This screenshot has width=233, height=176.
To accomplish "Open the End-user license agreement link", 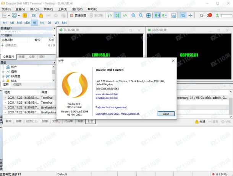I will 111,108.
